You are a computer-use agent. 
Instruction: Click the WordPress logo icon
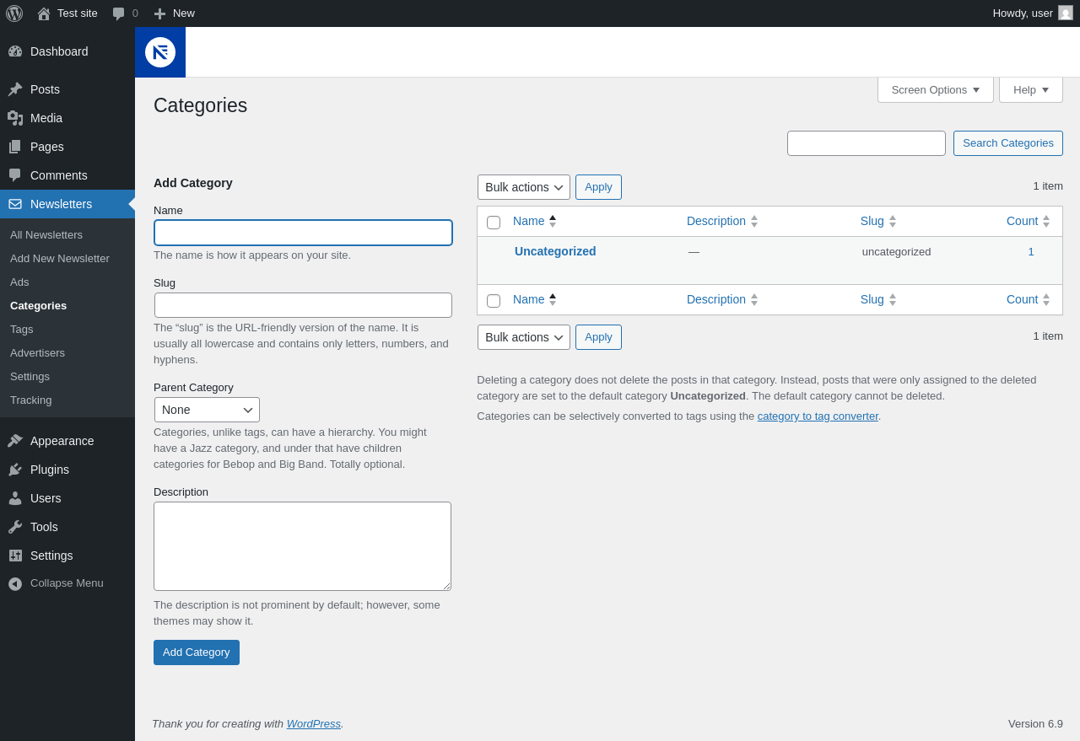pos(14,13)
